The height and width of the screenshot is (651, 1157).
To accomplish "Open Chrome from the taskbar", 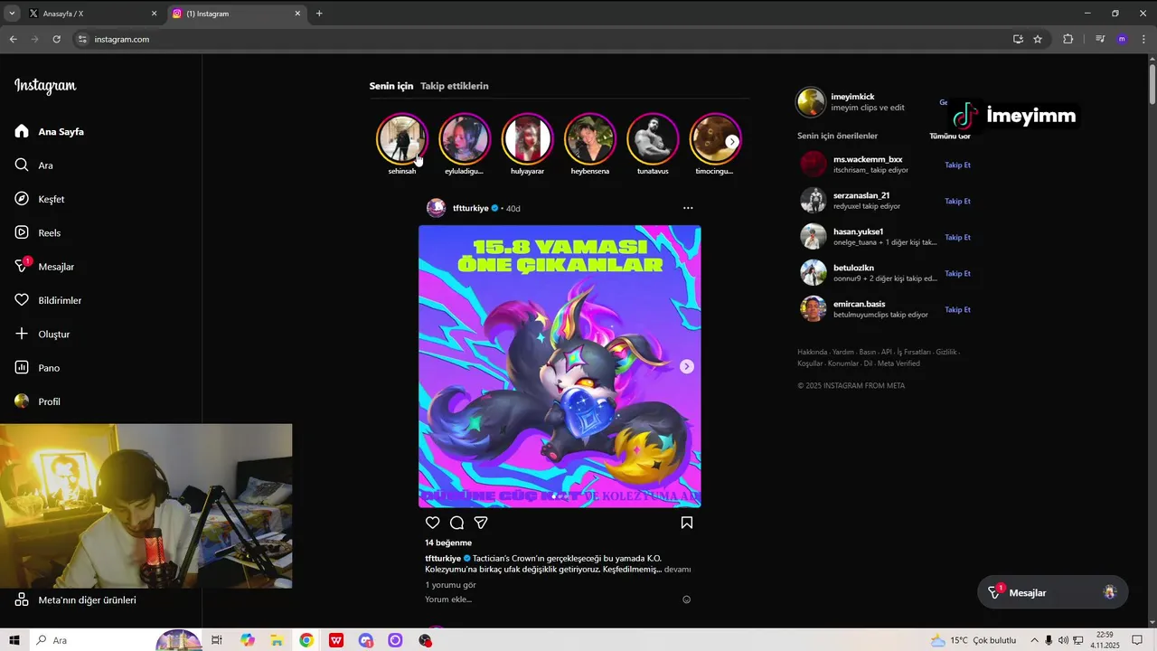I will coord(306,640).
